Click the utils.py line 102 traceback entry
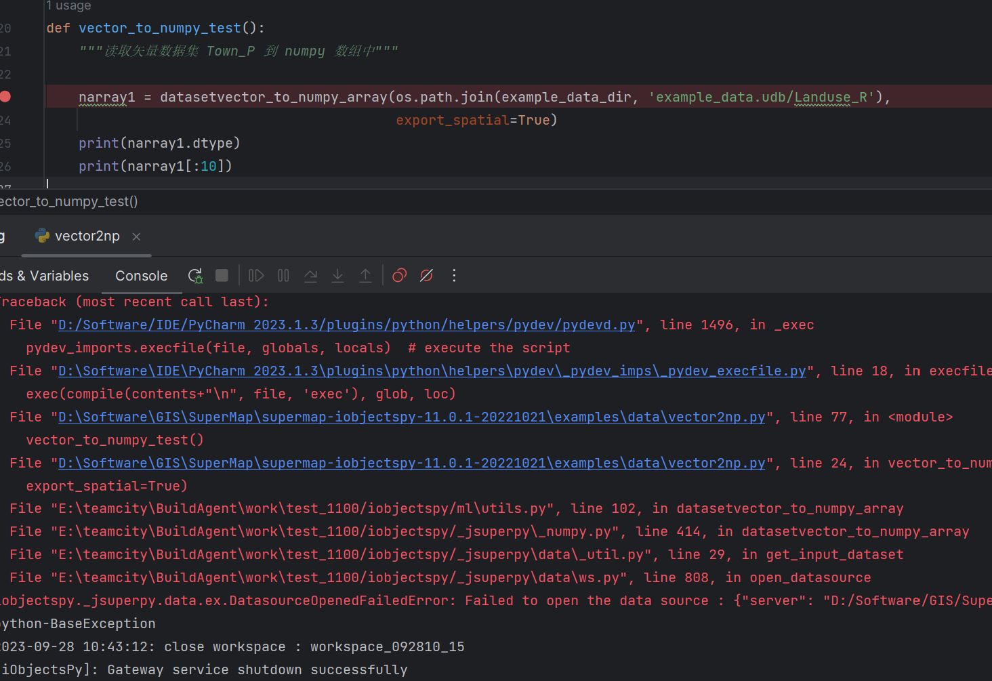 (457, 509)
